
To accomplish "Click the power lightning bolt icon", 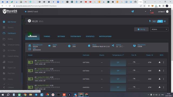I will [x=150, y=21].
